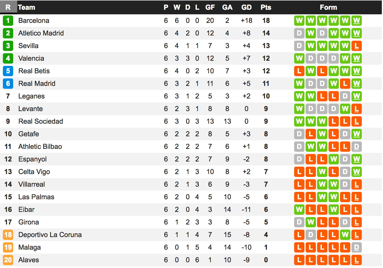The height and width of the screenshot is (268, 383).
Task: Click Deportivo La Coruna's rank 18 badge
Action: pyautogui.click(x=8, y=235)
